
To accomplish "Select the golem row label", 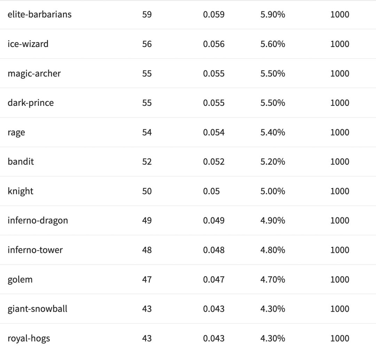I will (20, 279).
